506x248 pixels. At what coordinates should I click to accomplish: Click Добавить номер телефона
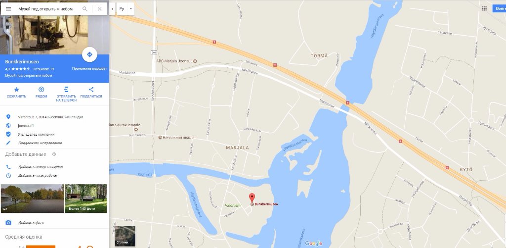click(x=41, y=167)
